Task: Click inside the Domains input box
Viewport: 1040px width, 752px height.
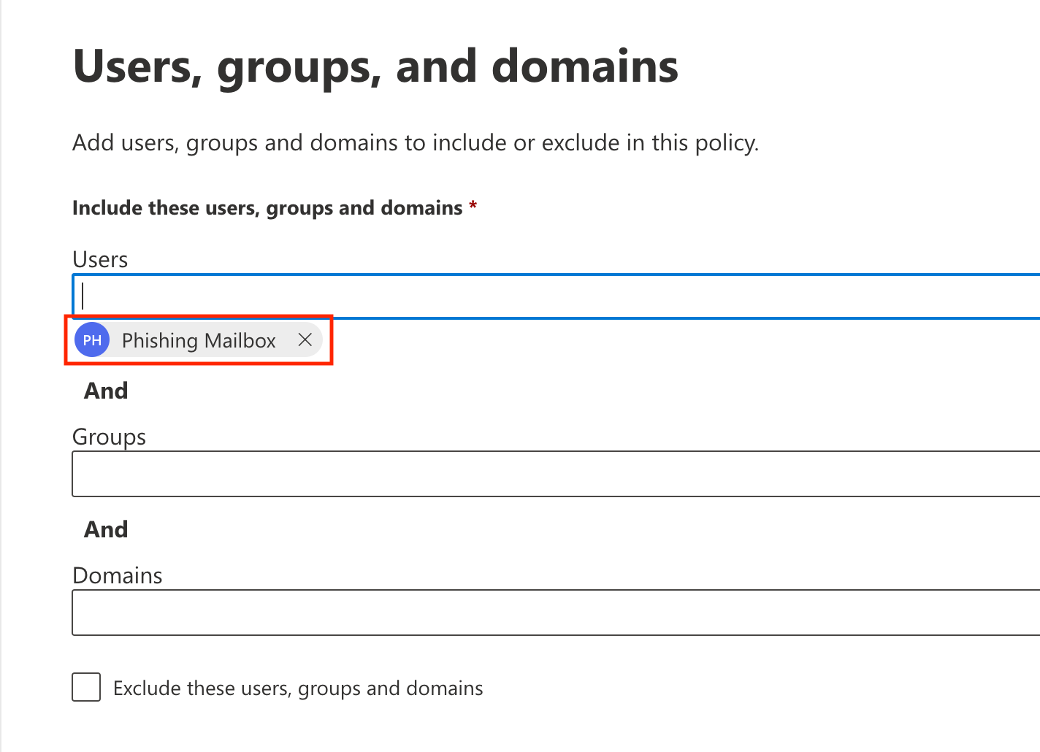Action: coord(555,613)
